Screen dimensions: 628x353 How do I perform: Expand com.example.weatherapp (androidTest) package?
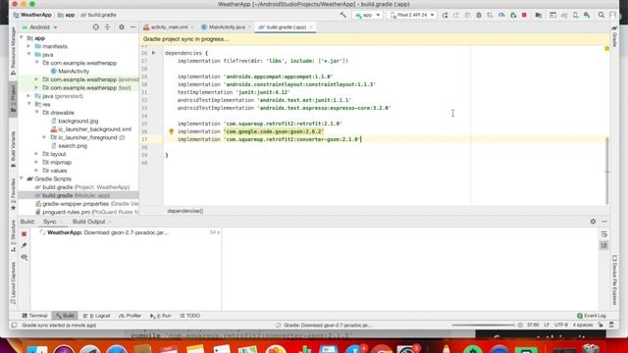click(37, 79)
